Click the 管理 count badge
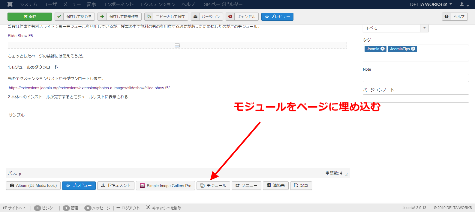The height and width of the screenshot is (212, 475). point(66,208)
